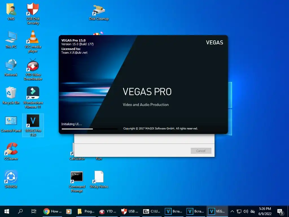Image resolution: width=289 pixels, height=217 pixels.
Task: Open the media player taskbar icon
Action: coord(69,211)
